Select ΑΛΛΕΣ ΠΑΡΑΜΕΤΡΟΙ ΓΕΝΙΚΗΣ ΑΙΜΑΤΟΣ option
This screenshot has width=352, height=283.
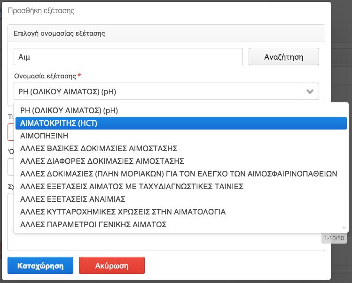pos(181,224)
